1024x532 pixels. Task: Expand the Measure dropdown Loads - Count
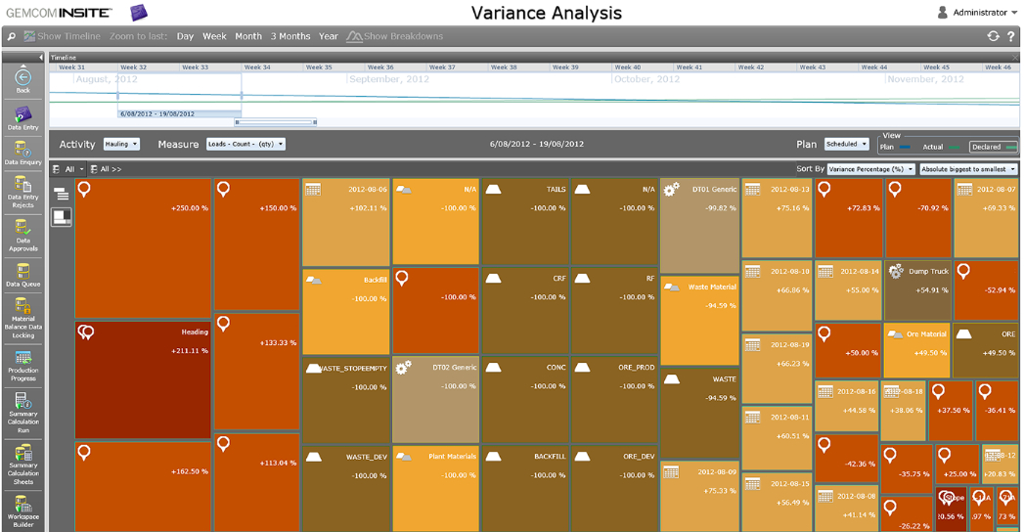tap(245, 144)
